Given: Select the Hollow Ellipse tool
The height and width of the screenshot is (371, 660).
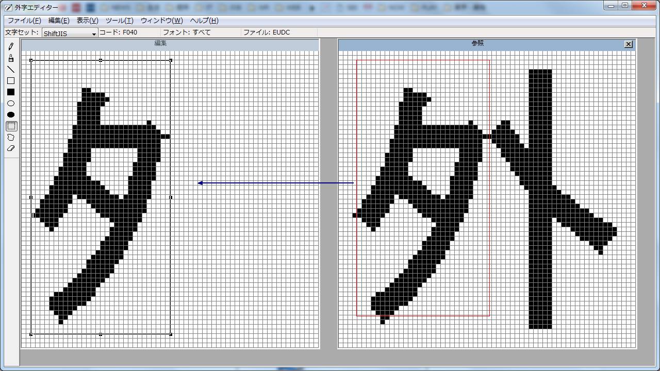Looking at the screenshot, I should click(x=11, y=103).
